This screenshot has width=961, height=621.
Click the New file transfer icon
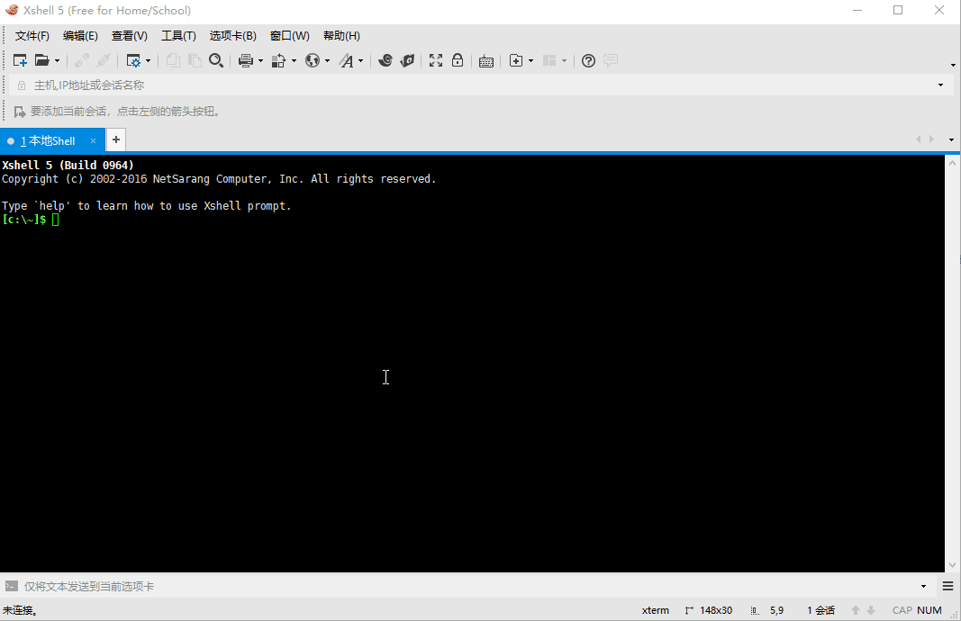pos(516,60)
